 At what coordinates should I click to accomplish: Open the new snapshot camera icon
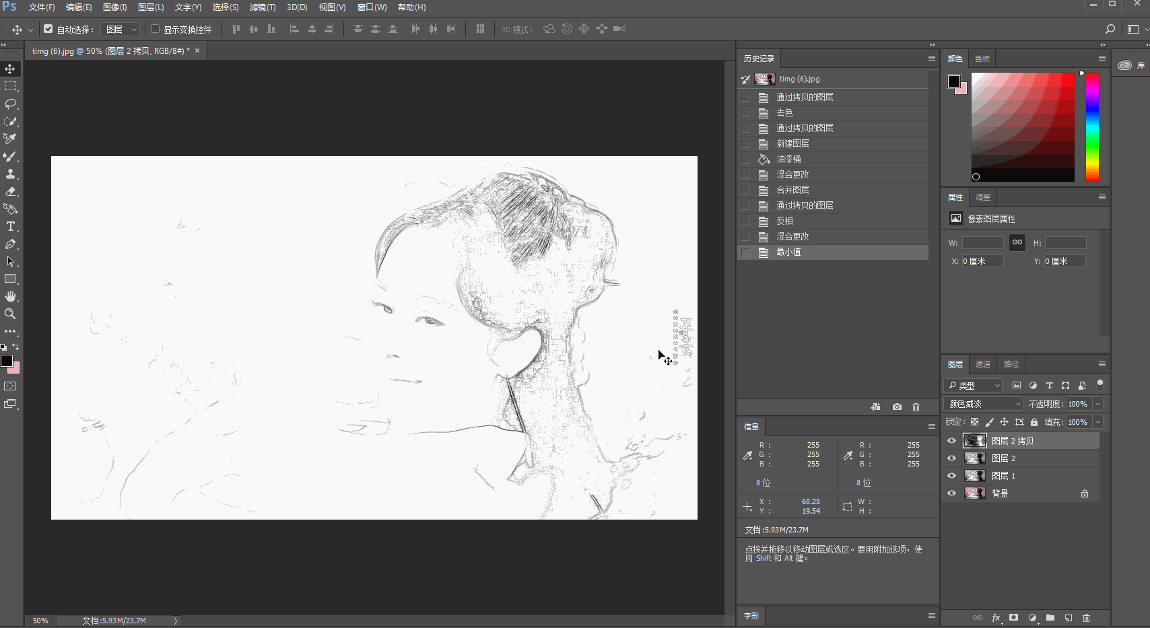pos(896,407)
